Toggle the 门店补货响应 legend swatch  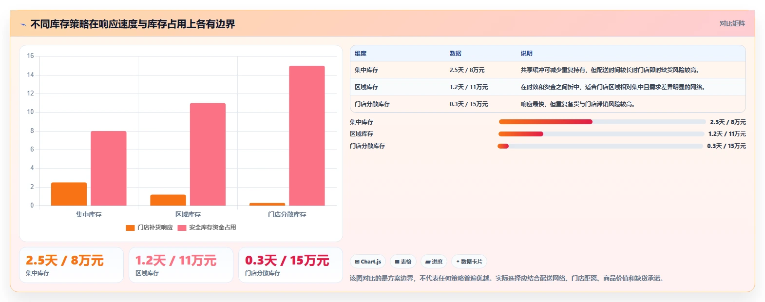pyautogui.click(x=130, y=227)
